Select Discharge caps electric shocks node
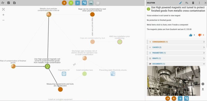 pyautogui.click(x=85, y=58)
